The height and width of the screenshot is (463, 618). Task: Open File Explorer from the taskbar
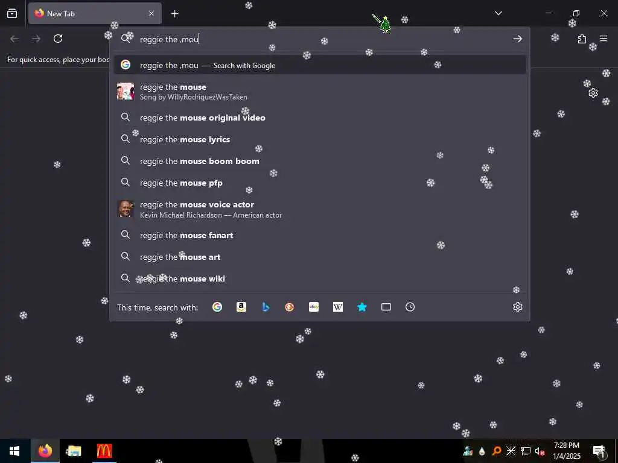pyautogui.click(x=74, y=451)
